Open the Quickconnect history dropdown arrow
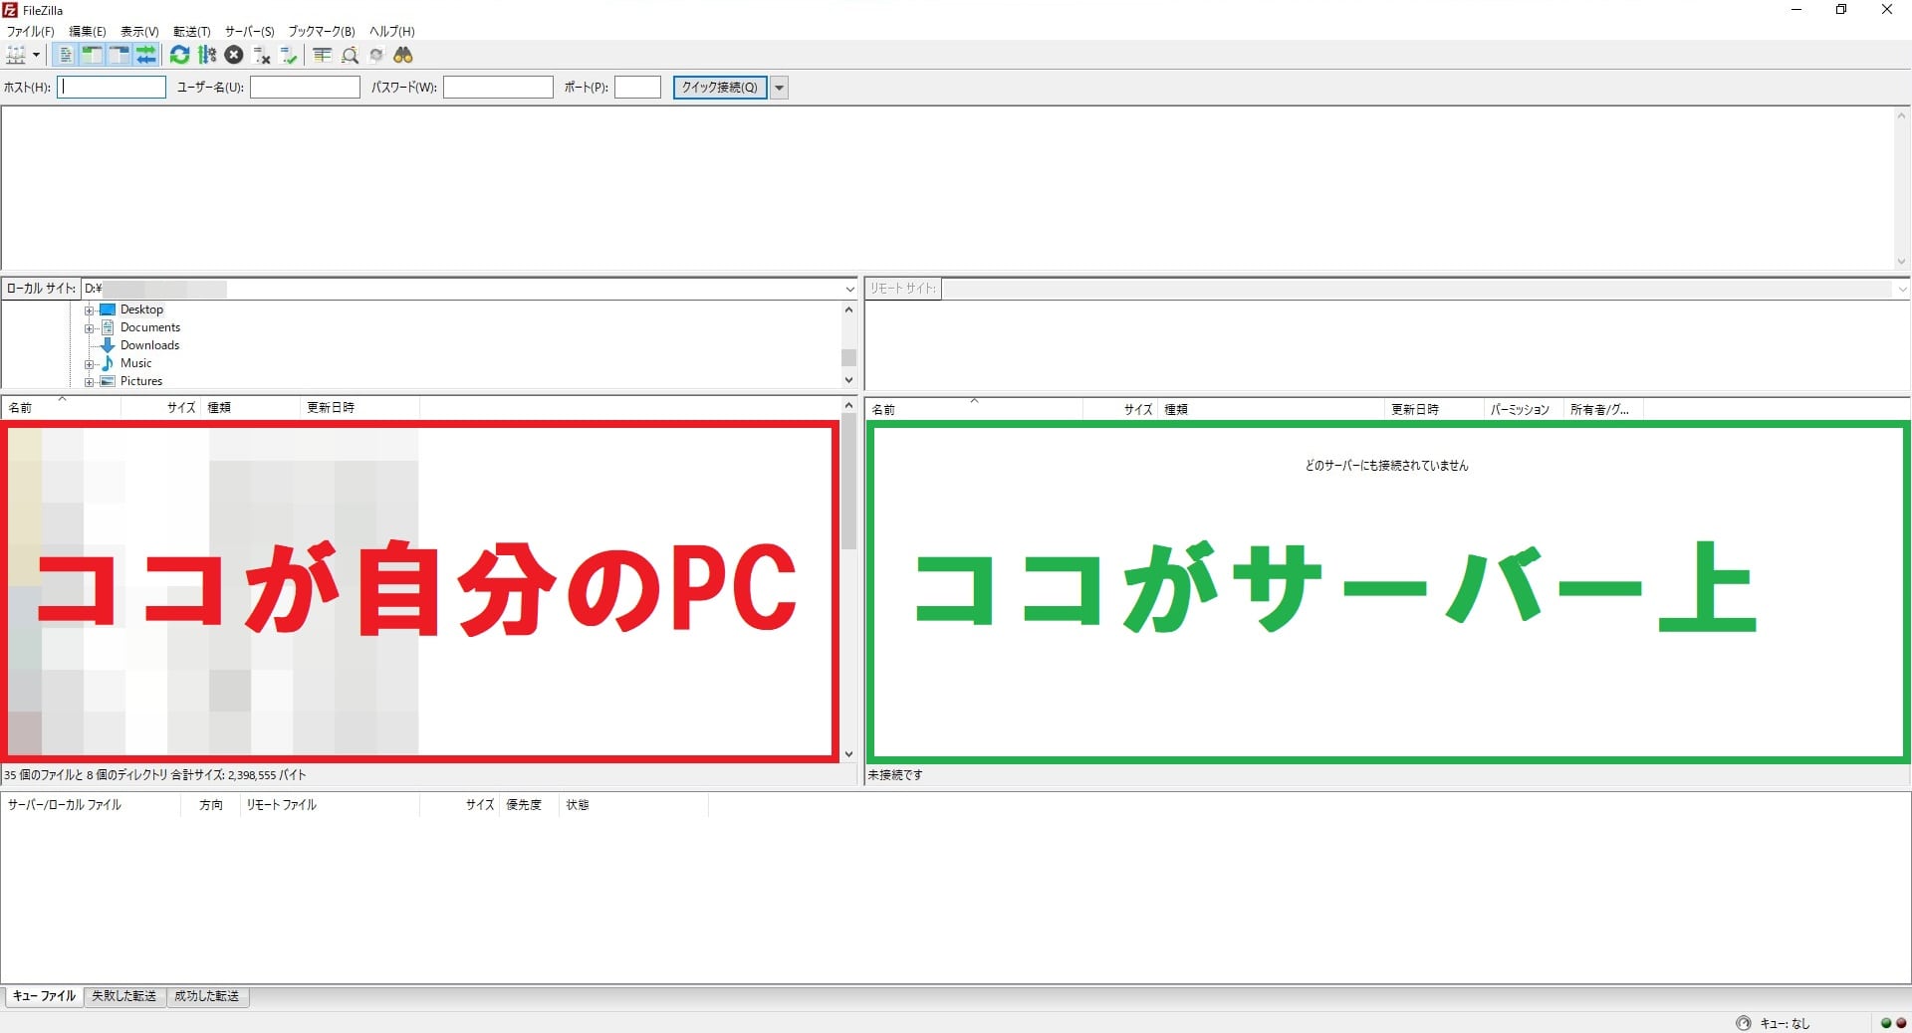This screenshot has width=1912, height=1033. (x=780, y=88)
